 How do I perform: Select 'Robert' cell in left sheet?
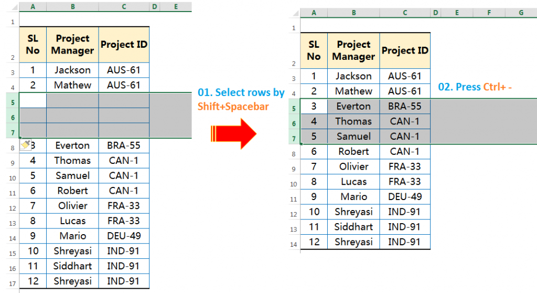coord(72,191)
